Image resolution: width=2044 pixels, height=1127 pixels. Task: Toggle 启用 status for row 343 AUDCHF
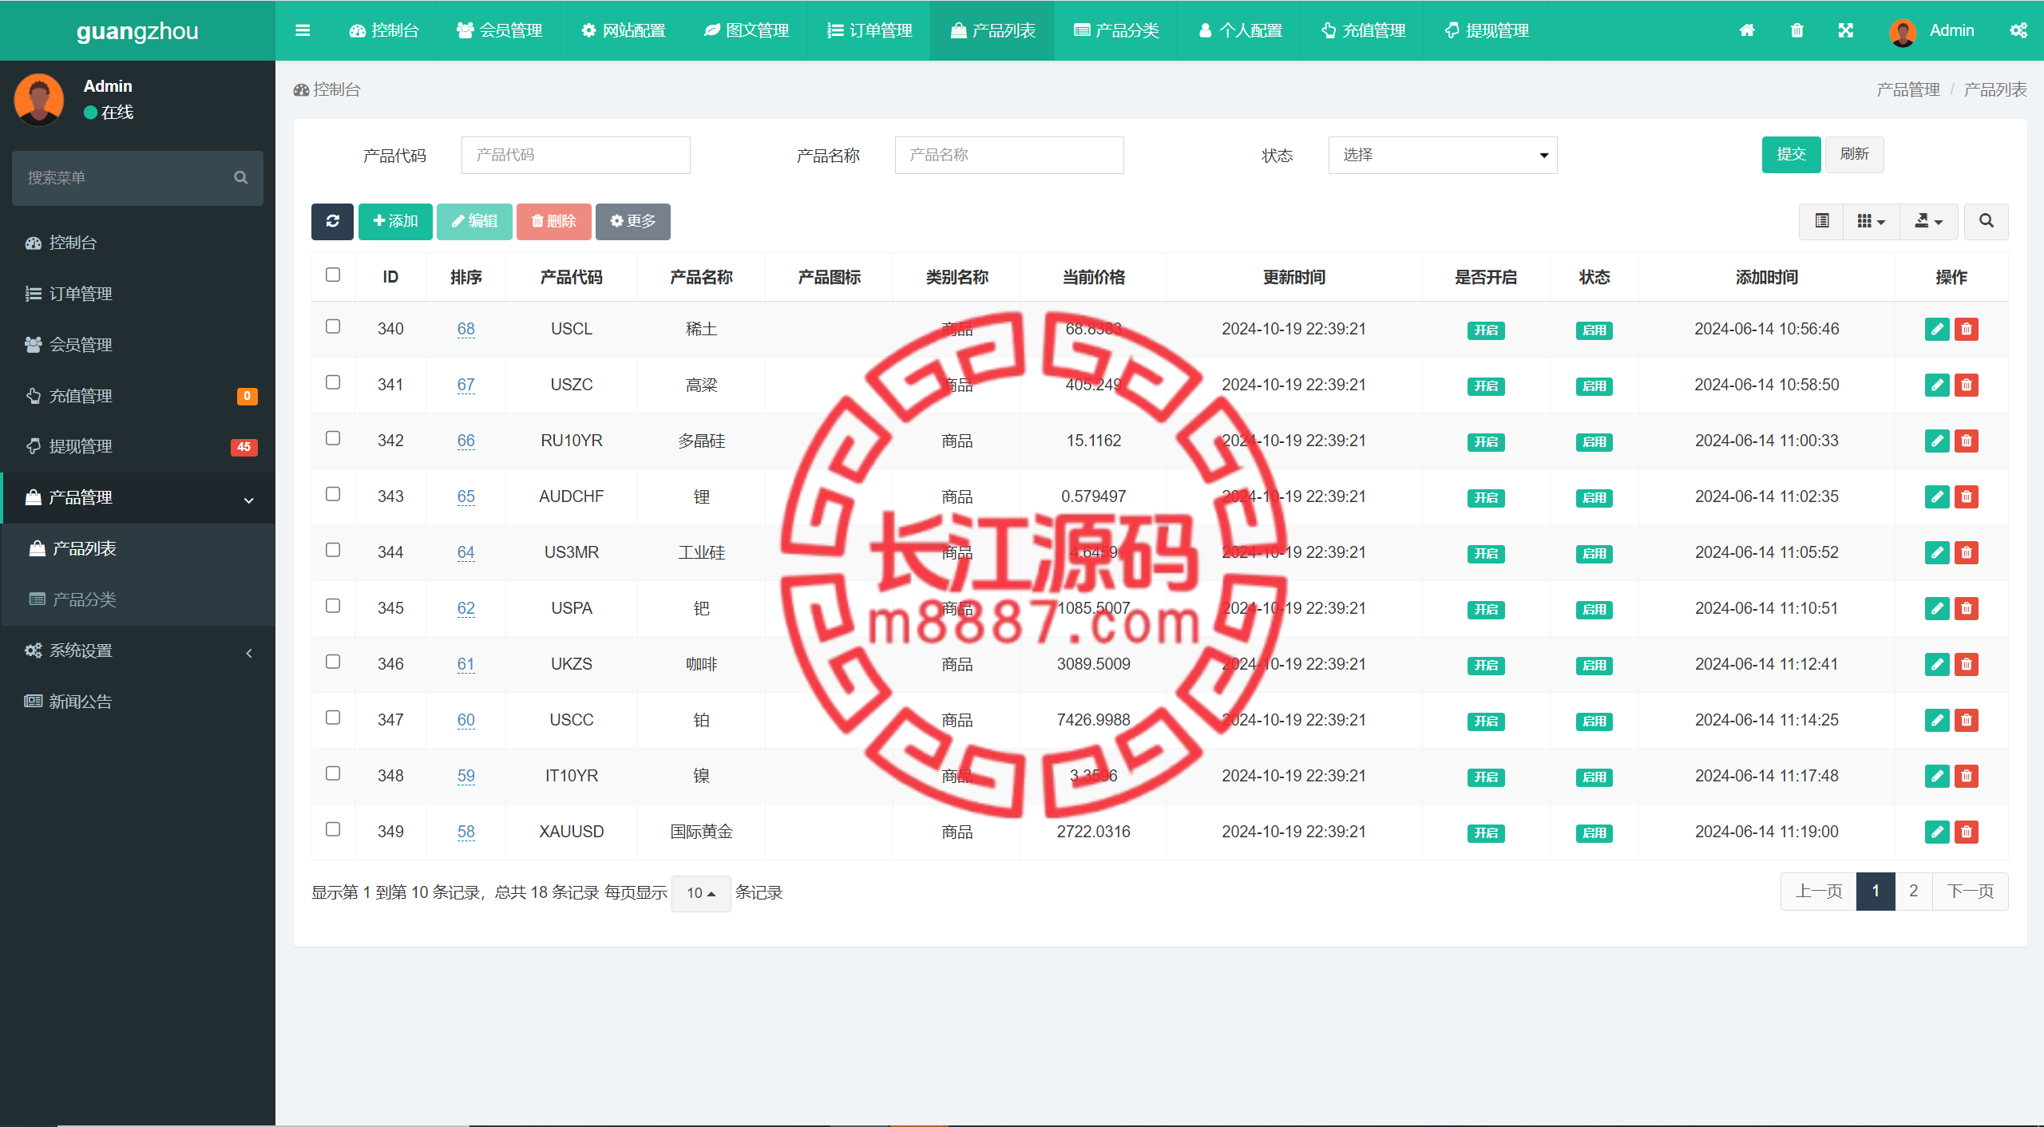(x=1594, y=498)
